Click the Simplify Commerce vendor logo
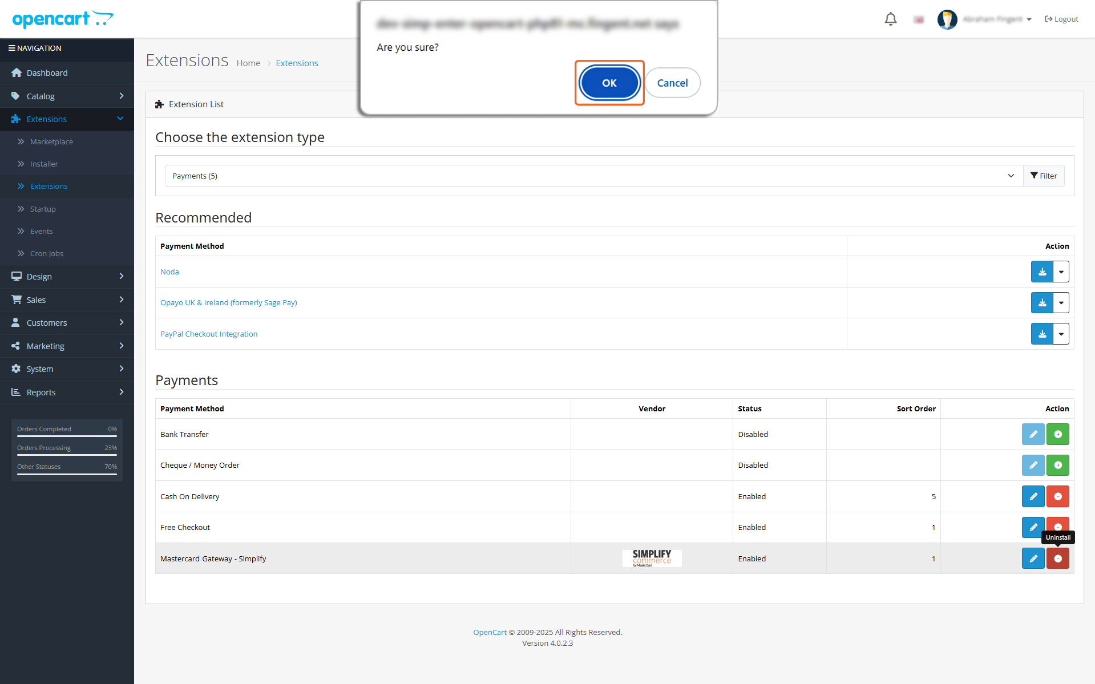Viewport: 1095px width, 684px height. click(x=652, y=558)
